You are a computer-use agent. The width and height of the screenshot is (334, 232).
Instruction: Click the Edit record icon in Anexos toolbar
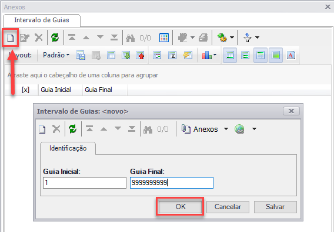pos(25,37)
